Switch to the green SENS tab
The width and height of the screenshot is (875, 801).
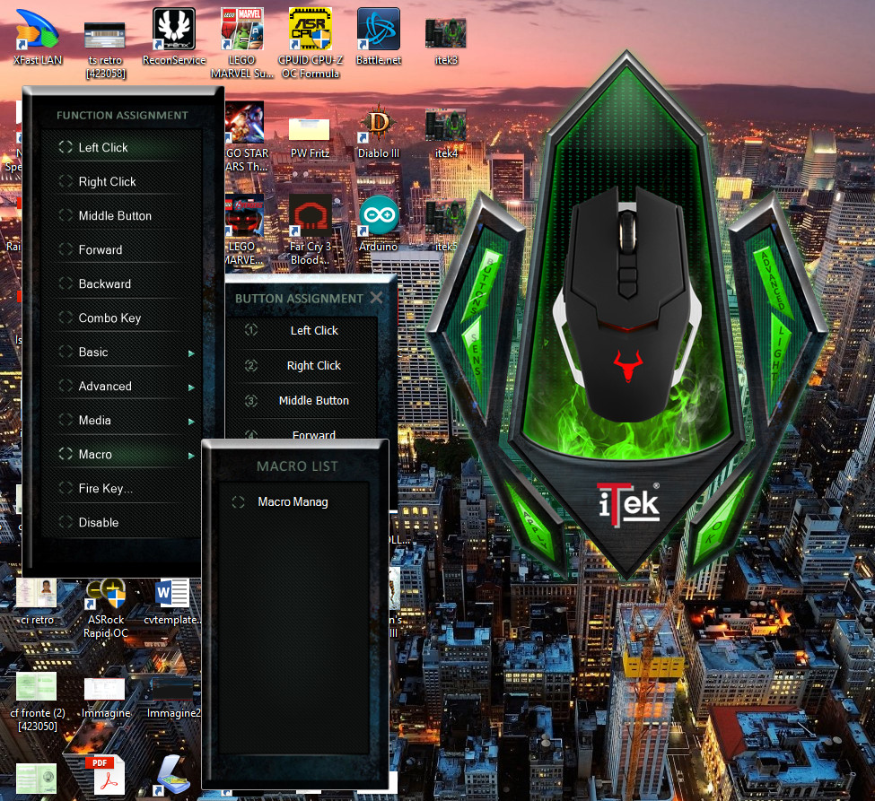474,355
